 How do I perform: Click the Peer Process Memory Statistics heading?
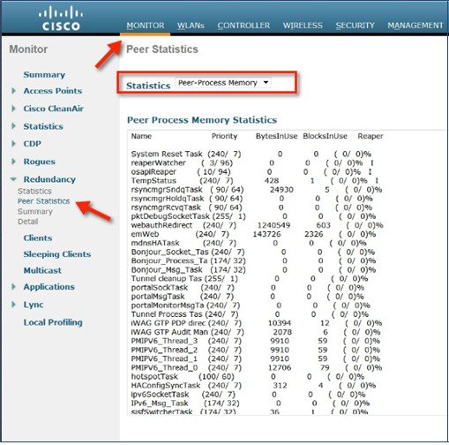tap(202, 120)
